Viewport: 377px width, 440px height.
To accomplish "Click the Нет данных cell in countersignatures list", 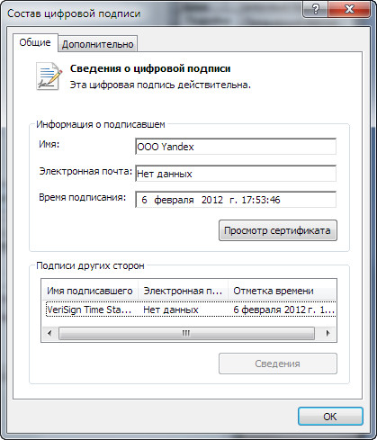I will [171, 310].
